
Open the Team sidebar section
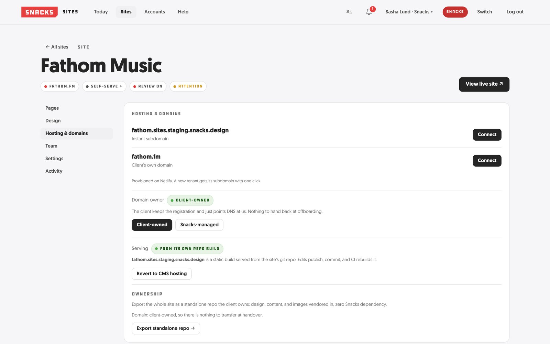point(76,146)
